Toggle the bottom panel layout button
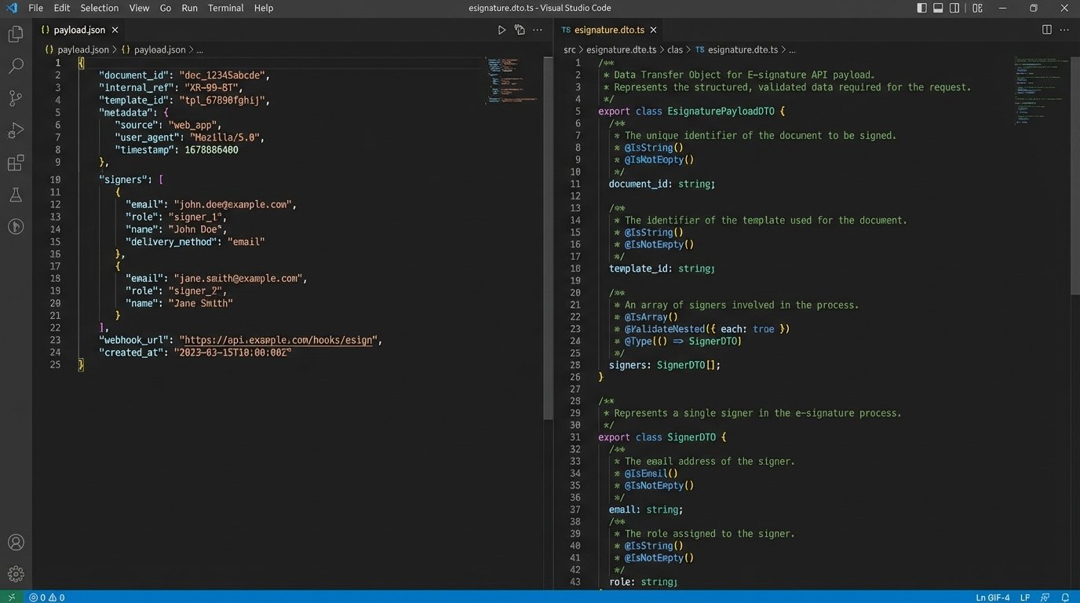The width and height of the screenshot is (1080, 603). (938, 8)
